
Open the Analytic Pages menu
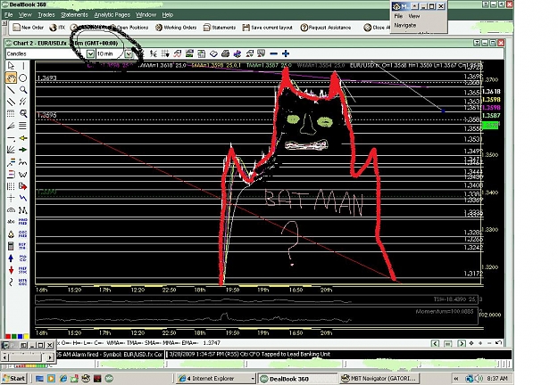[x=112, y=15]
